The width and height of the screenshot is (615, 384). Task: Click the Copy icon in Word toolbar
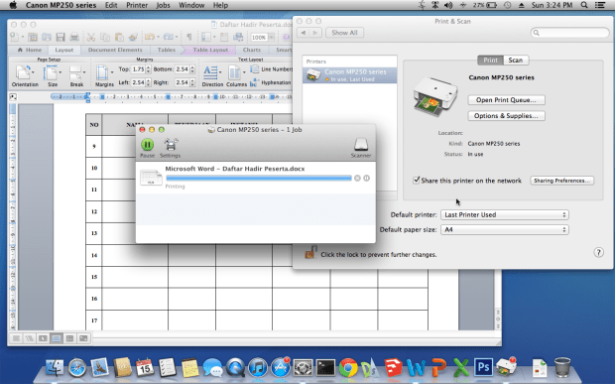(105, 38)
